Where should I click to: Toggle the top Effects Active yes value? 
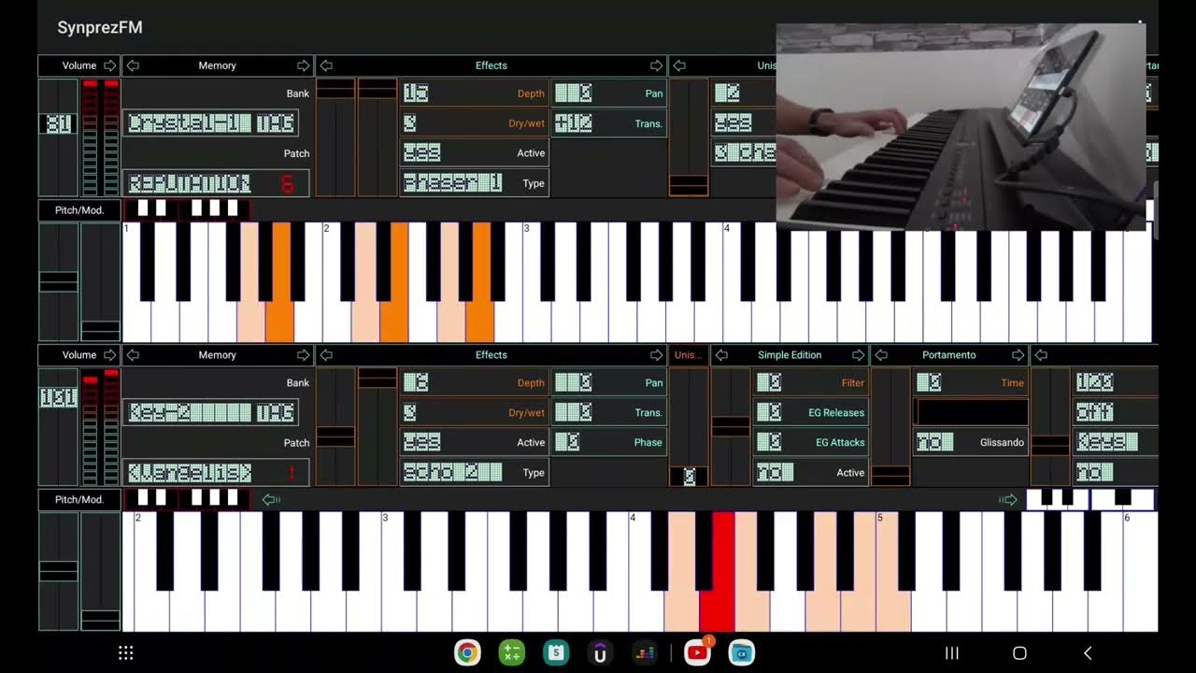[422, 152]
